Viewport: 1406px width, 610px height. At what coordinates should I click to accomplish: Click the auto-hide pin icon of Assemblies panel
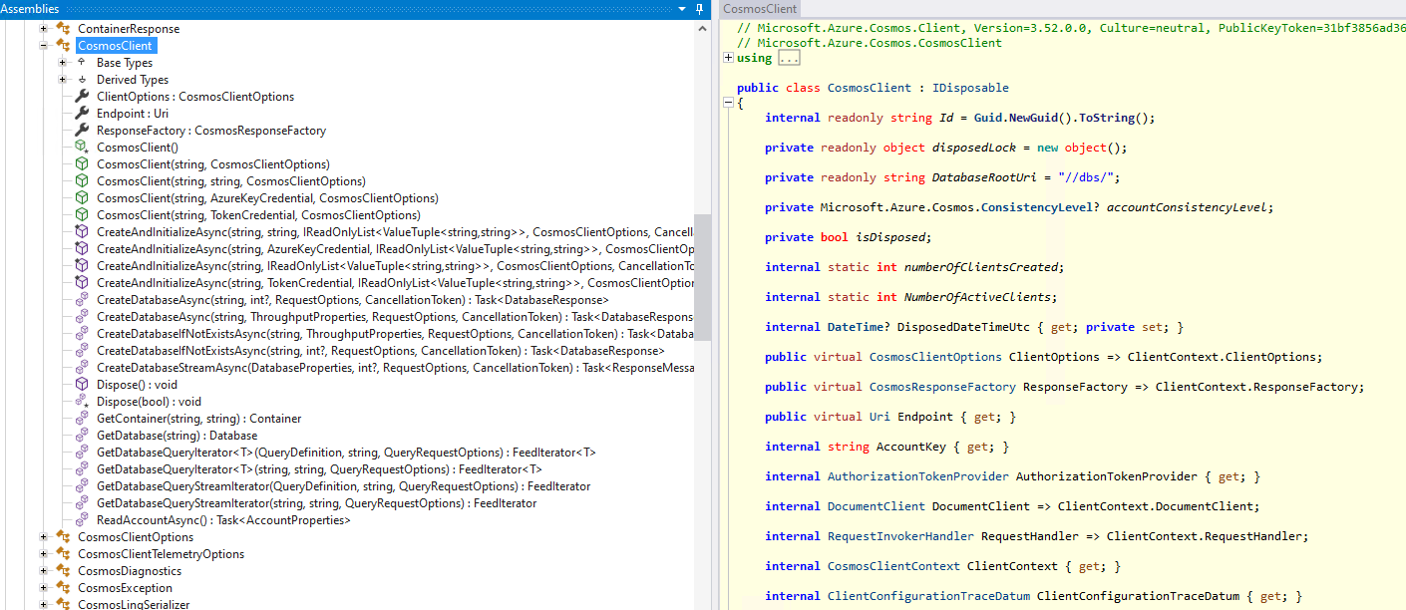tap(701, 9)
